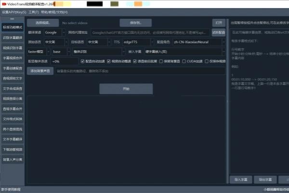Open 背景人声分离 sidebar tool

[x=12, y=159]
